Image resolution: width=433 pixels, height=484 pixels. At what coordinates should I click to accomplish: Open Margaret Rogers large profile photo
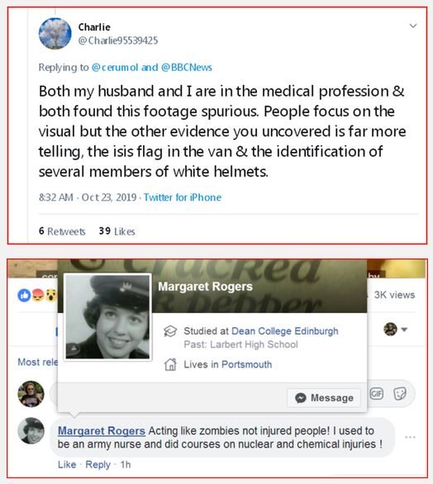click(x=107, y=317)
